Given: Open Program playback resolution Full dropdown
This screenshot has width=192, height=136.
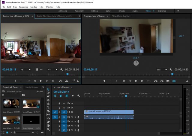Looking at the screenshot, I should coord(162,70).
